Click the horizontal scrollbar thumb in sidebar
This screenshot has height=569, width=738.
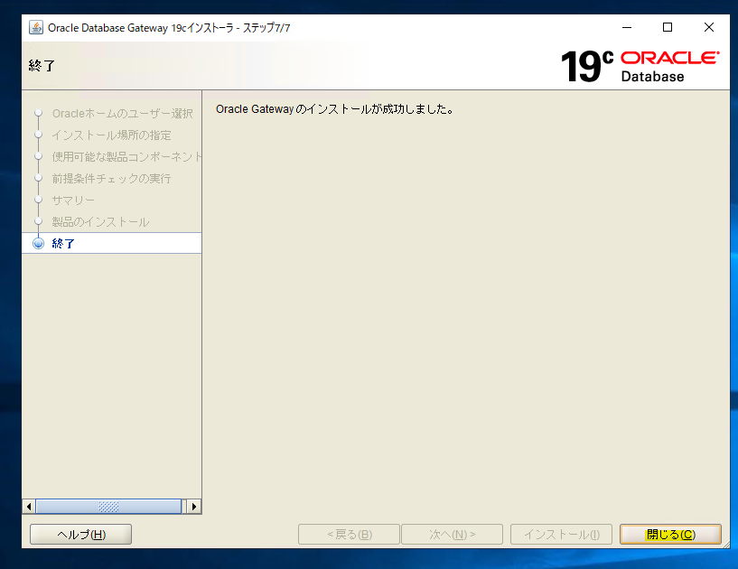108,507
